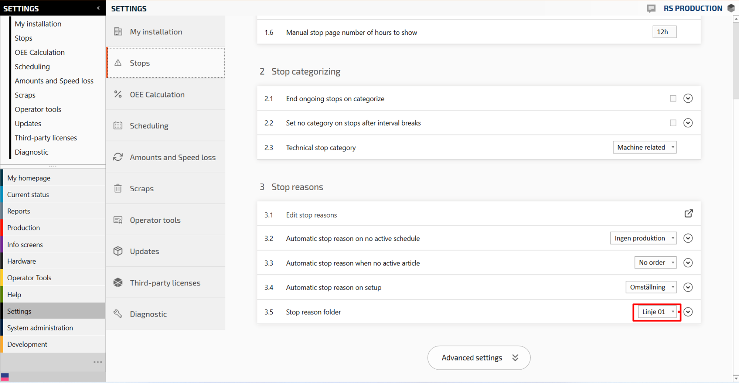Click the manual stop hours 12h input field
The image size is (739, 383).
pyautogui.click(x=664, y=32)
